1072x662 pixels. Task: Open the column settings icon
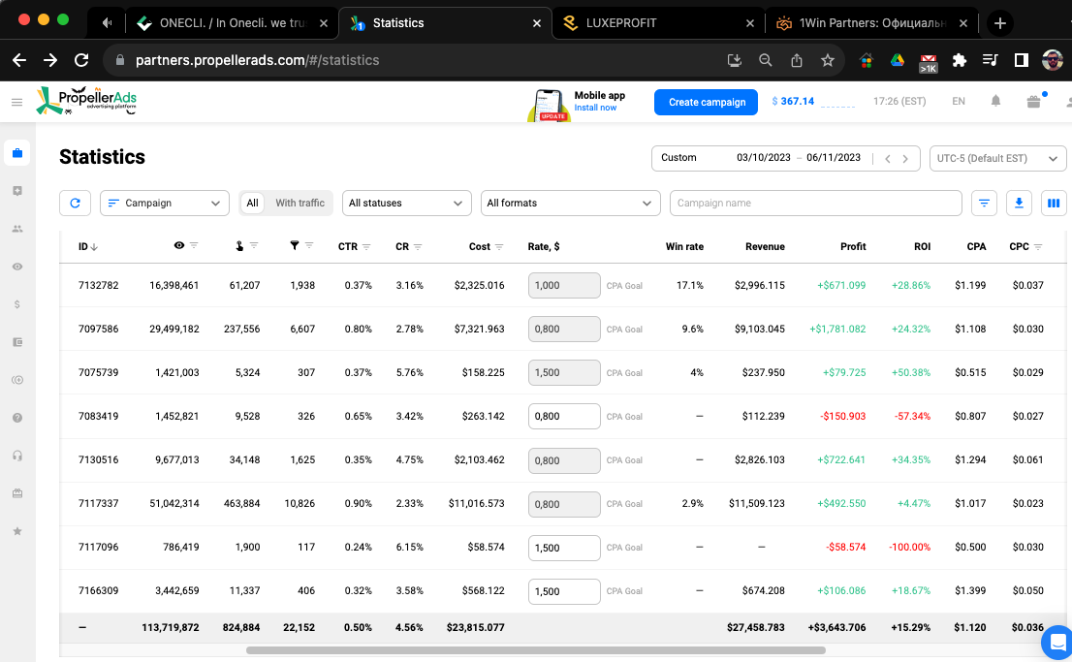click(1054, 204)
